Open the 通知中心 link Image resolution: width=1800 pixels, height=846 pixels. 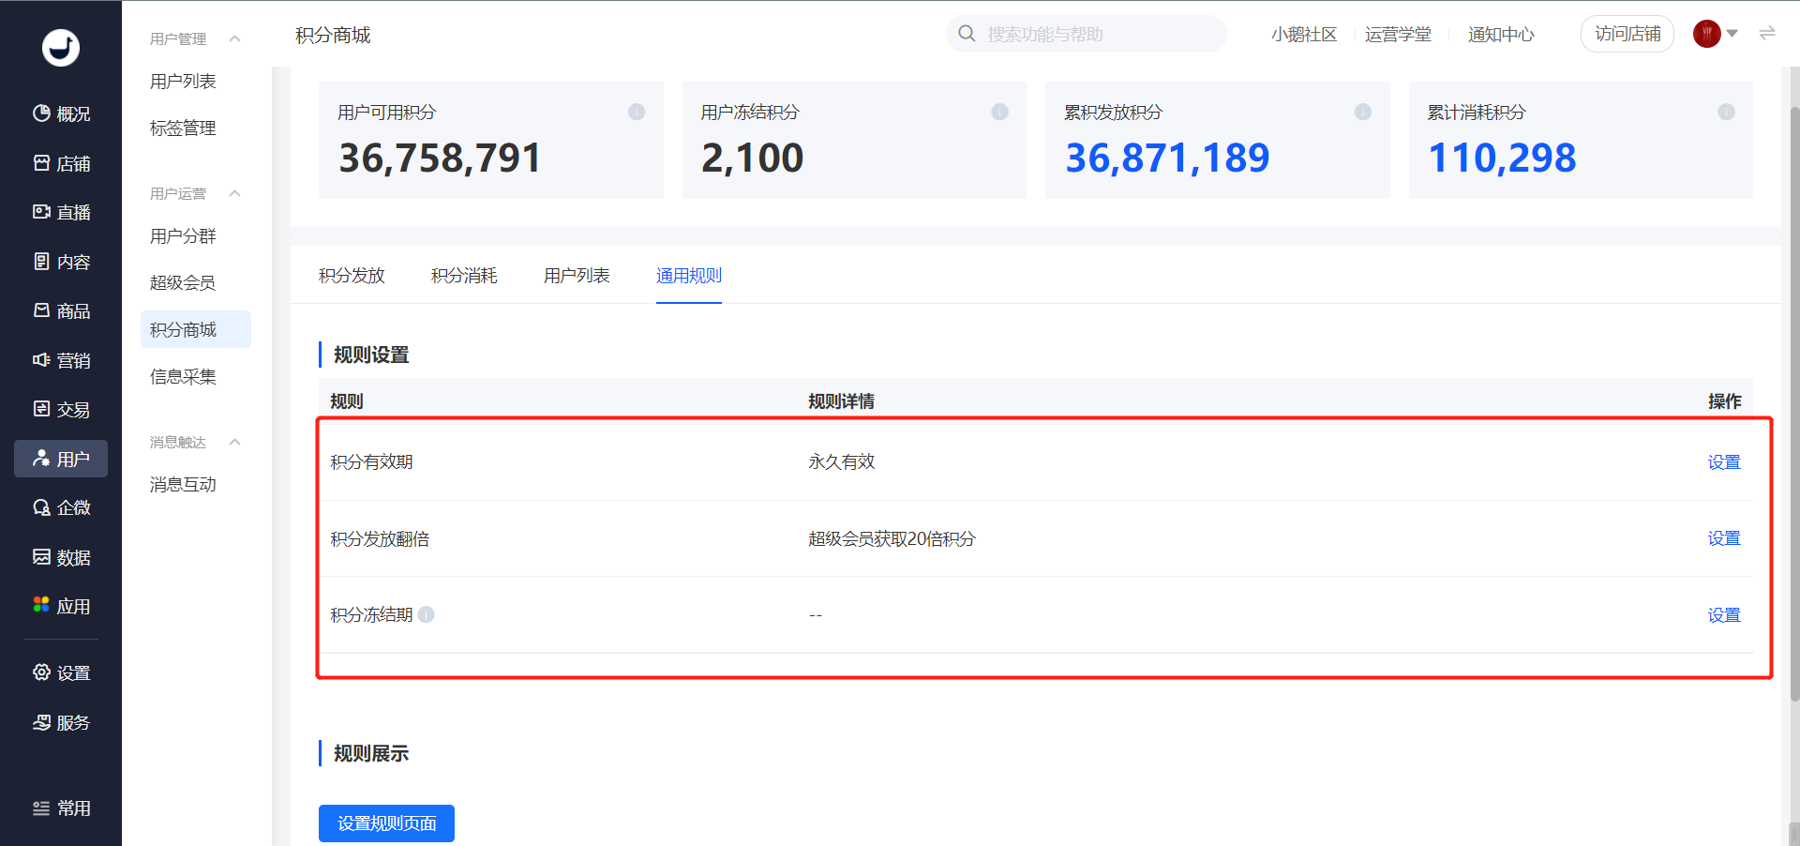click(1501, 34)
